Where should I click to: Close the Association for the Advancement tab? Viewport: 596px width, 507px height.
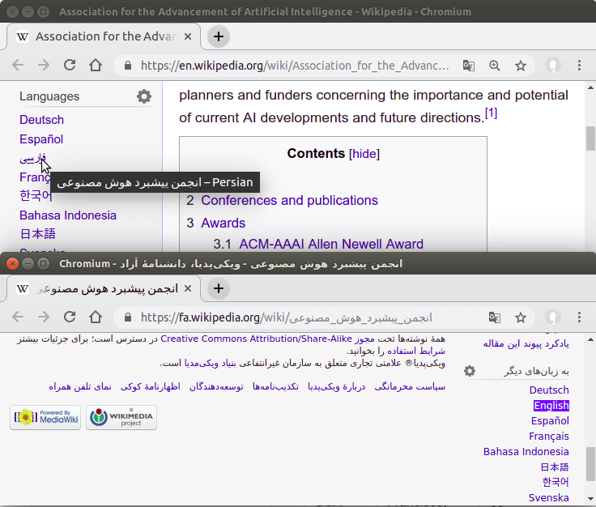[188, 36]
